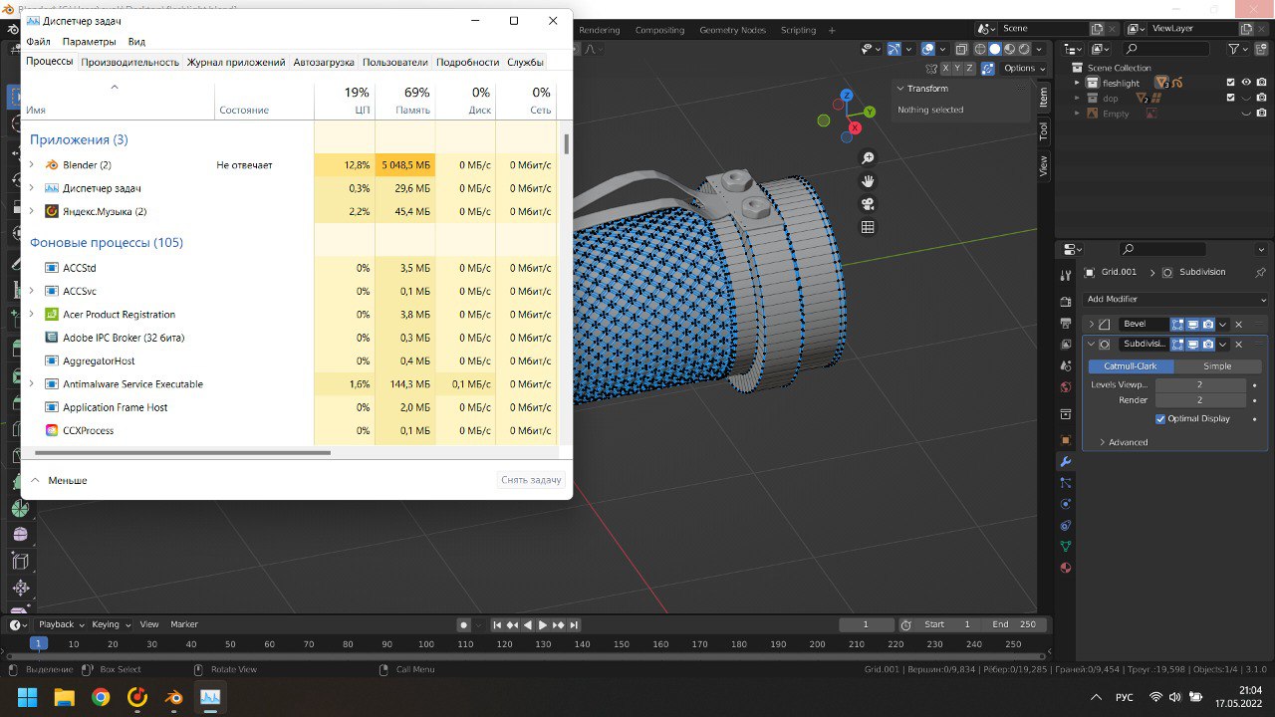Expand the Blender (2) process group
The height and width of the screenshot is (717, 1275).
click(32, 164)
